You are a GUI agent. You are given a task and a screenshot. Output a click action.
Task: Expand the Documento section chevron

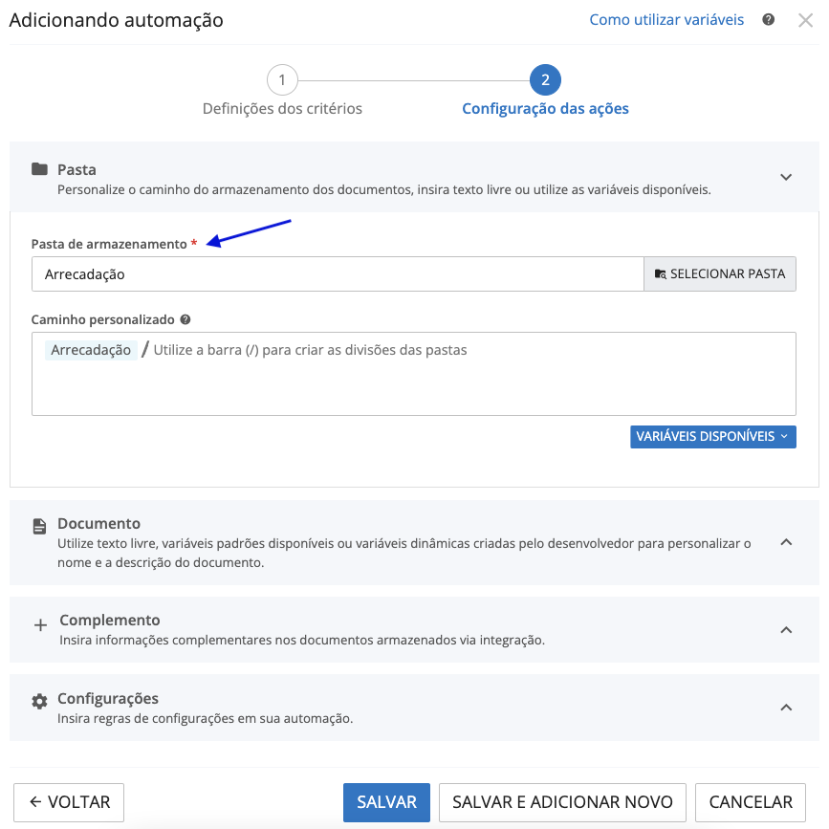786,542
